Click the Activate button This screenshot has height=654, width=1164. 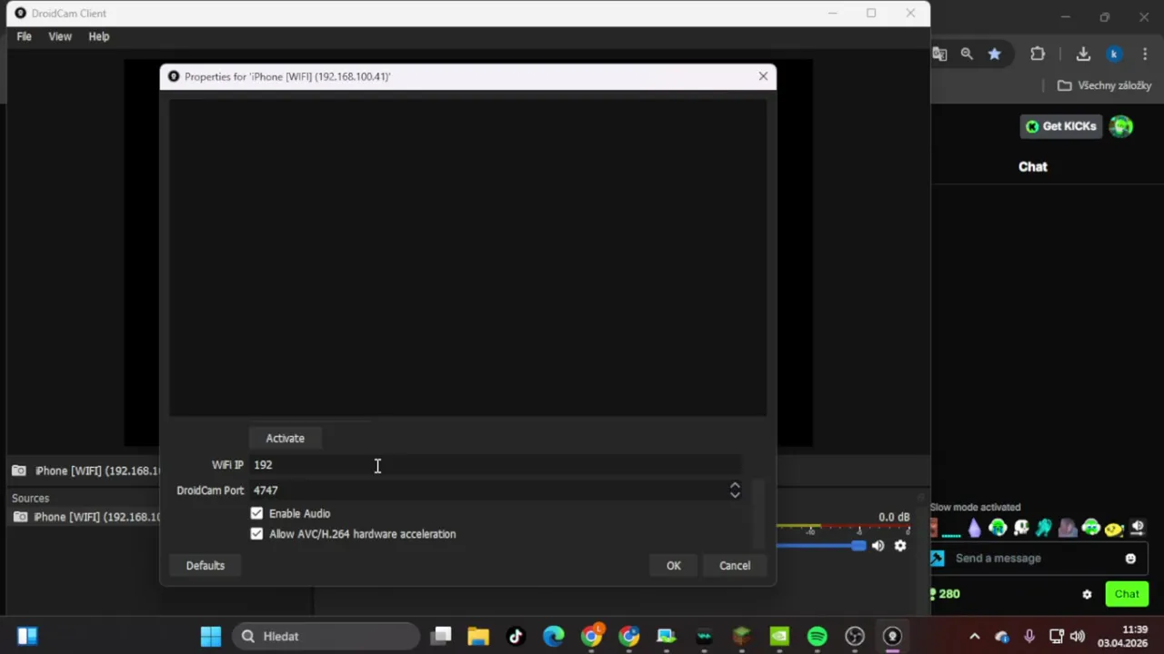click(x=285, y=438)
